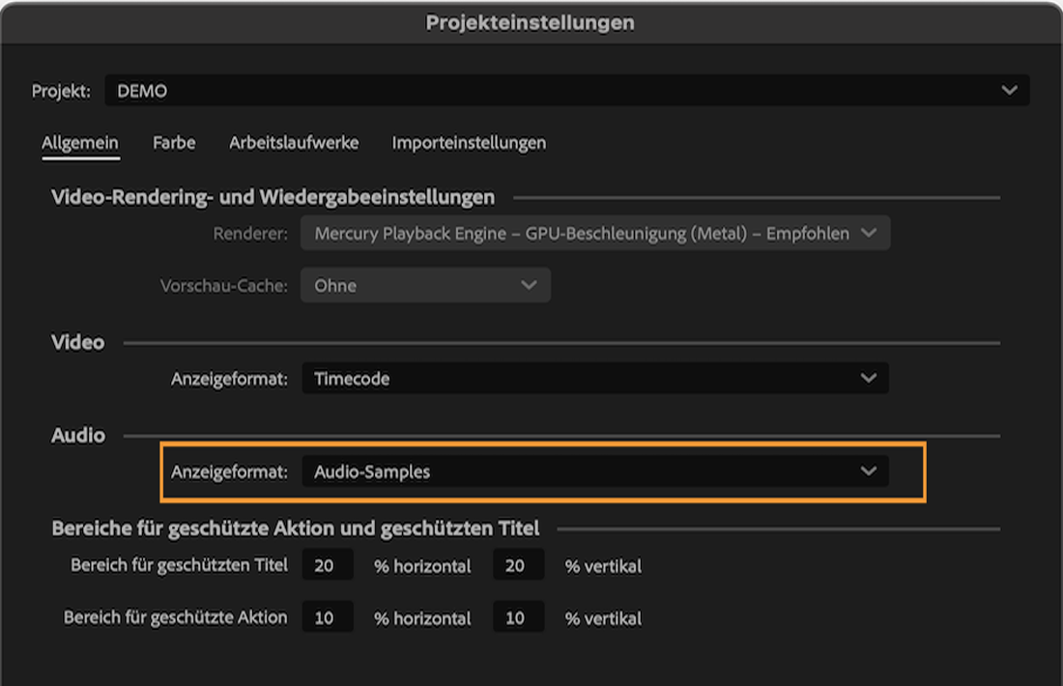This screenshot has height=686, width=1063.
Task: Click the chevron on the Vorschau-Cache field
Action: (x=528, y=285)
